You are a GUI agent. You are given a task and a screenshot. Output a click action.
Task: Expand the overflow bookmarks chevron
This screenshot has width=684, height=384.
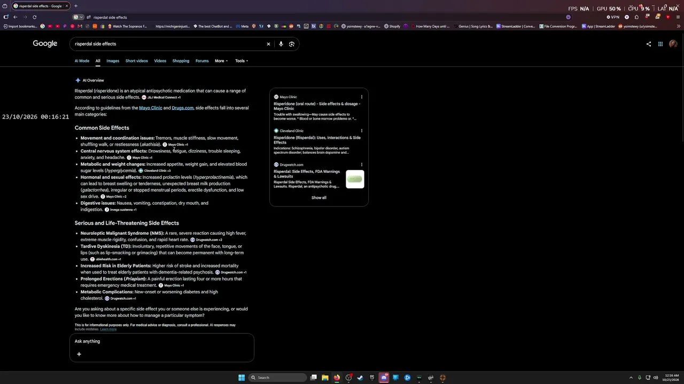679,26
